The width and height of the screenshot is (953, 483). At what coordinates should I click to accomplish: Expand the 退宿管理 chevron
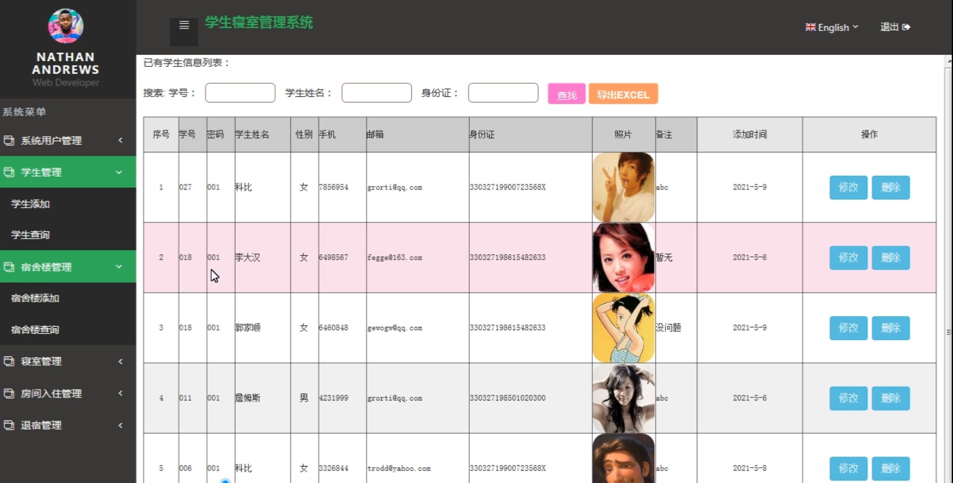point(120,425)
